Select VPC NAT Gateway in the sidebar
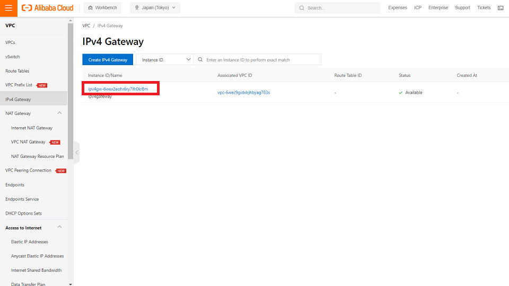The image size is (509, 286). coord(28,142)
